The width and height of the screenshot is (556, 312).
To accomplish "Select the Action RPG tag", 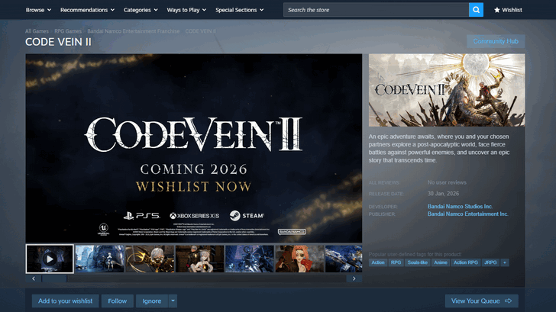I will click(x=466, y=262).
